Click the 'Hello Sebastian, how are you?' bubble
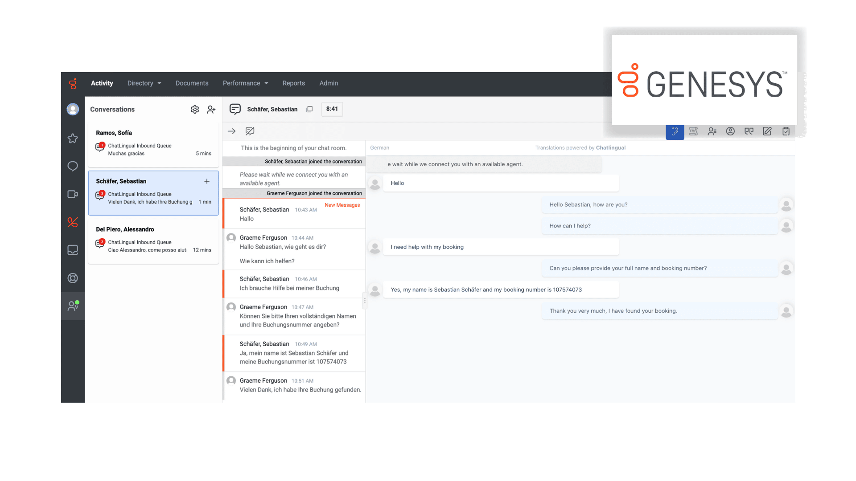Image resolution: width=856 pixels, height=481 pixels. pos(660,205)
